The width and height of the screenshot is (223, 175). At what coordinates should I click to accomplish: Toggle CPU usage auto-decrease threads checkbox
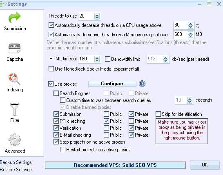[51, 25]
